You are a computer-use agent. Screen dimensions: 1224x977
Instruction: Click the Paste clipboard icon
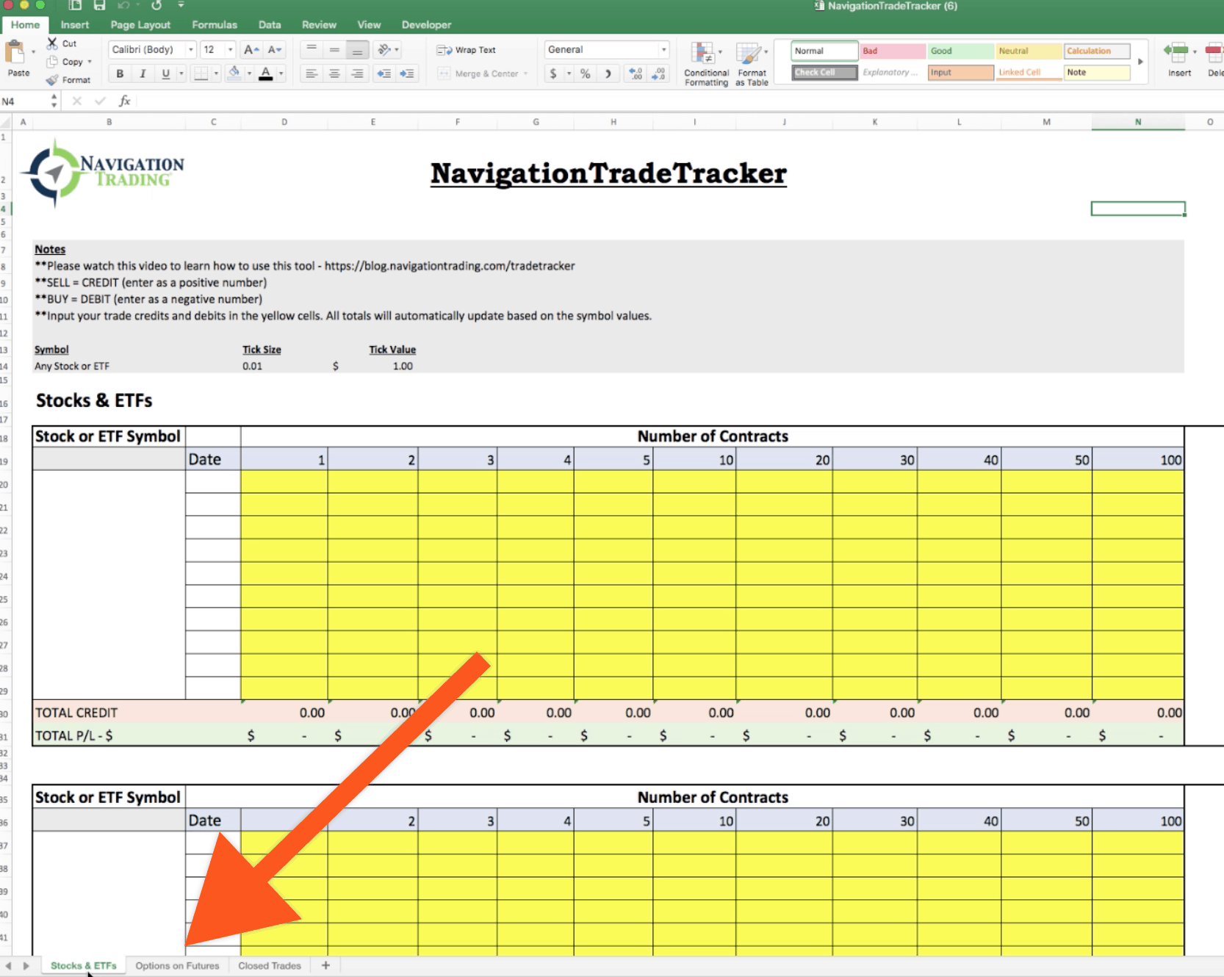tap(15, 53)
